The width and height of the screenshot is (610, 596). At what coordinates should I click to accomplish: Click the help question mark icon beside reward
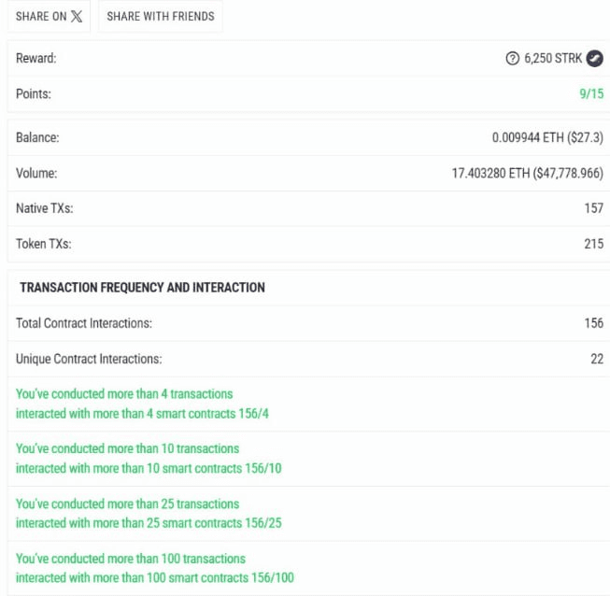(x=512, y=58)
